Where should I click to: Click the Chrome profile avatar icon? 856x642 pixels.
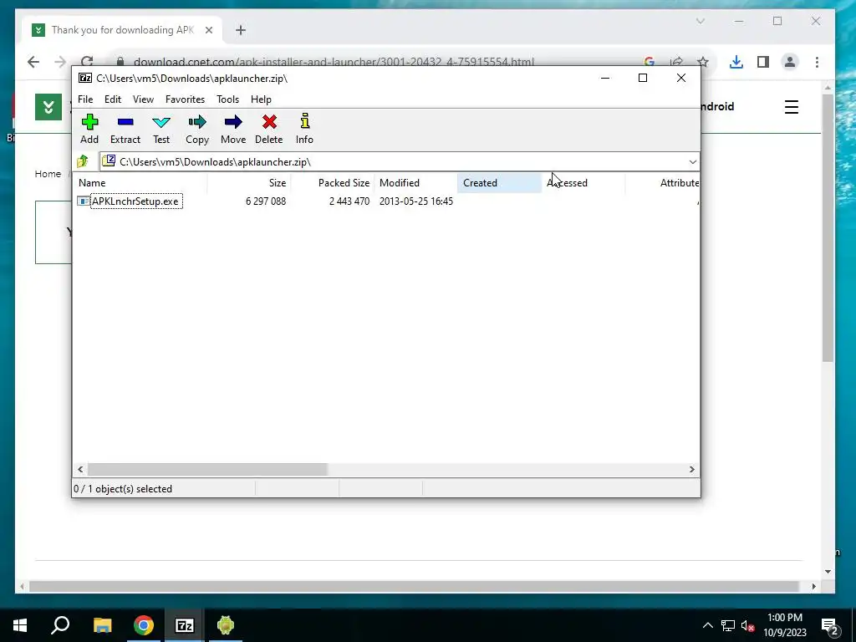790,62
